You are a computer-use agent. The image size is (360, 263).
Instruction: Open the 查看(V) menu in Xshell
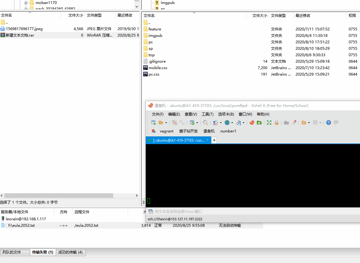(191, 114)
